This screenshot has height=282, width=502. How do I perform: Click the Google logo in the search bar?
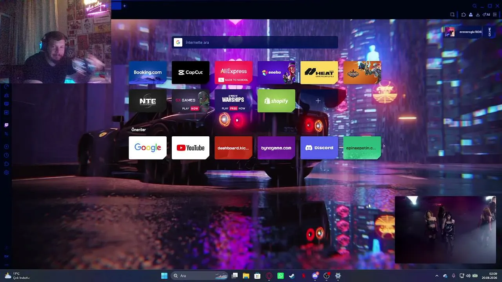point(178,42)
